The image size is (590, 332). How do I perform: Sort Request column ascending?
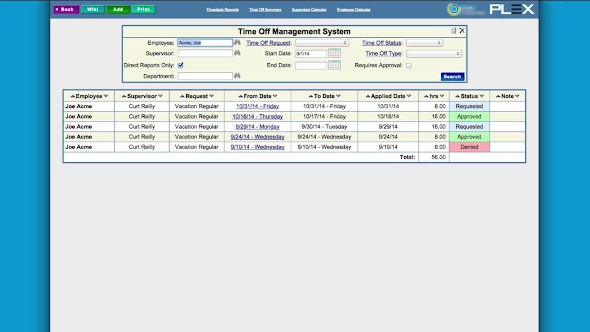click(x=182, y=96)
